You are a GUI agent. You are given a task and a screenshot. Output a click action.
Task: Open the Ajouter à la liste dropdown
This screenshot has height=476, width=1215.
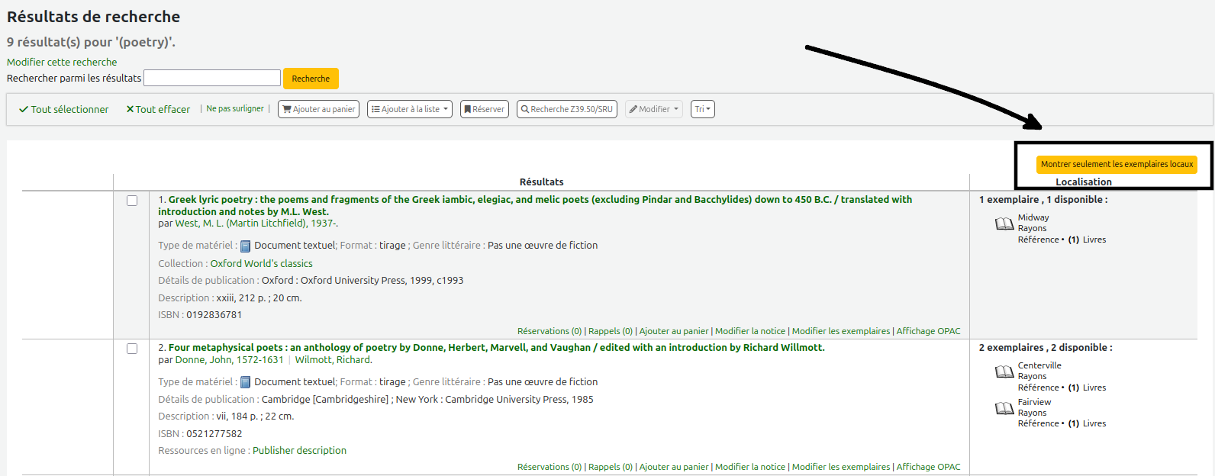click(x=410, y=110)
